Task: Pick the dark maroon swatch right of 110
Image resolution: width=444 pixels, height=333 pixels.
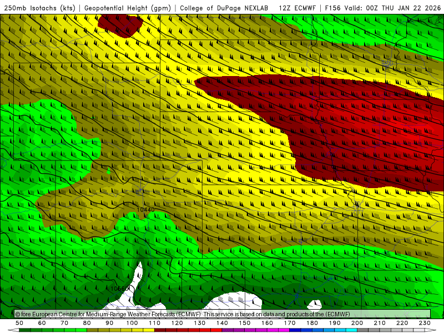Action: coord(160,330)
